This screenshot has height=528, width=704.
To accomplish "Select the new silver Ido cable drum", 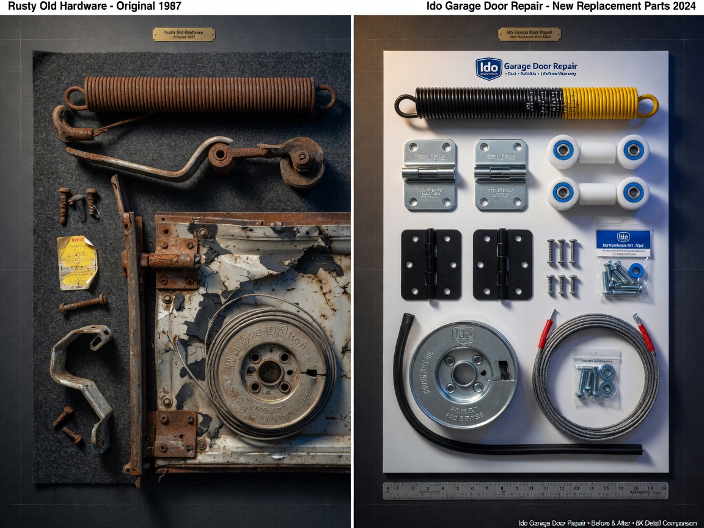I will coord(463,374).
